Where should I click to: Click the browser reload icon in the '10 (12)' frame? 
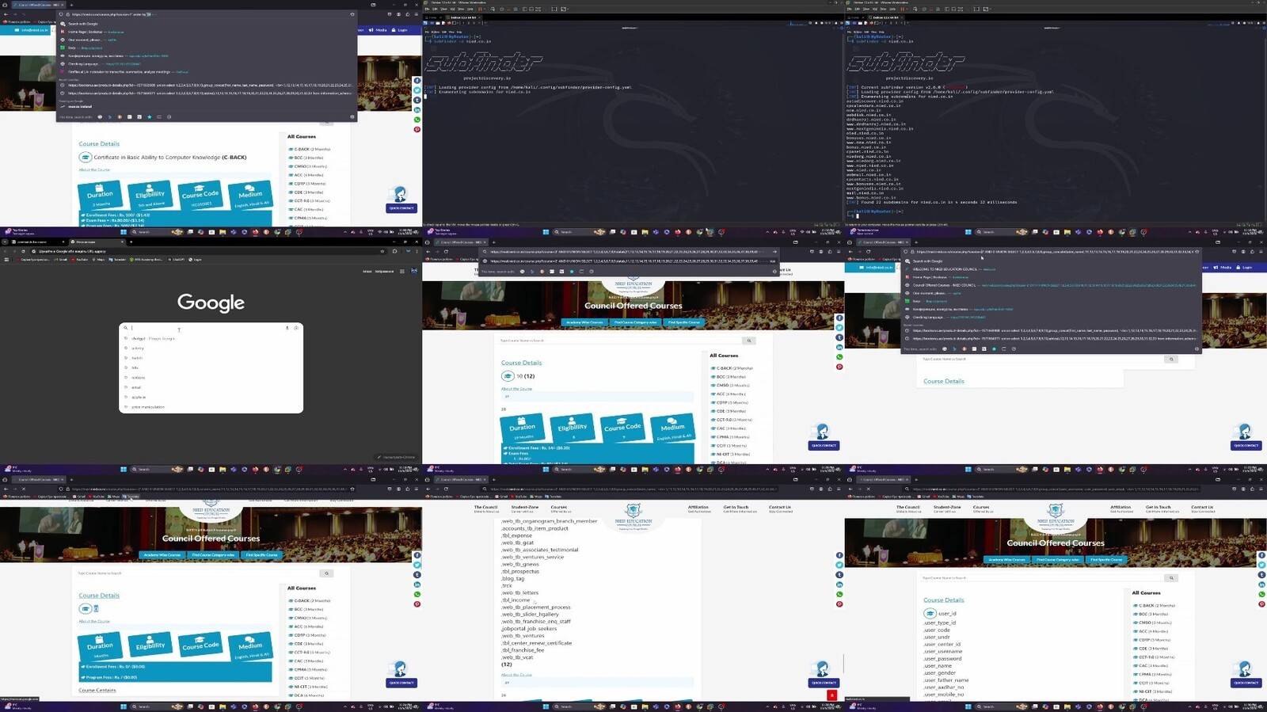446,252
